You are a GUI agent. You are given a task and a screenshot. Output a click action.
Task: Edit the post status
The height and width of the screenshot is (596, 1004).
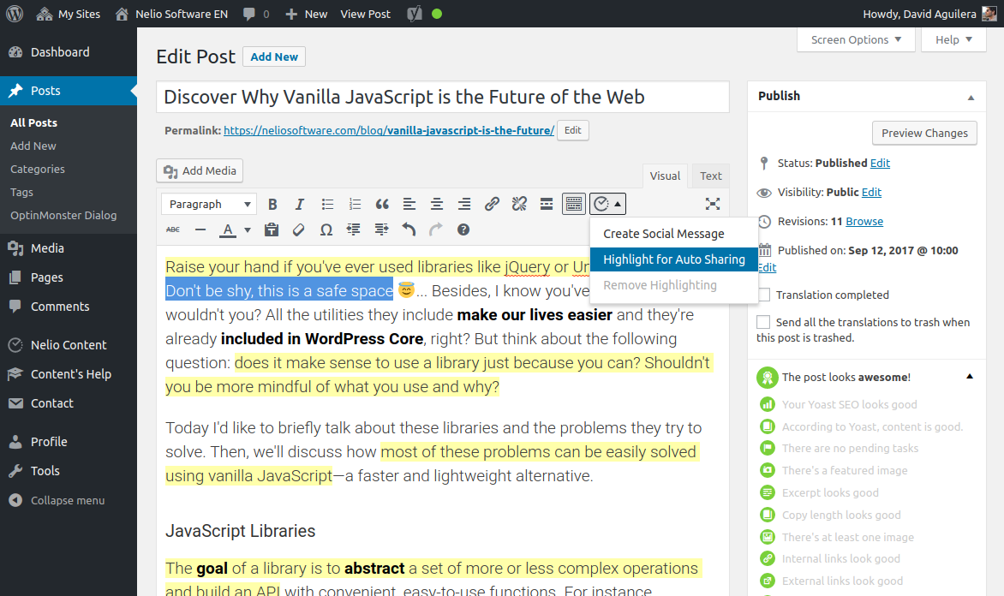[880, 163]
